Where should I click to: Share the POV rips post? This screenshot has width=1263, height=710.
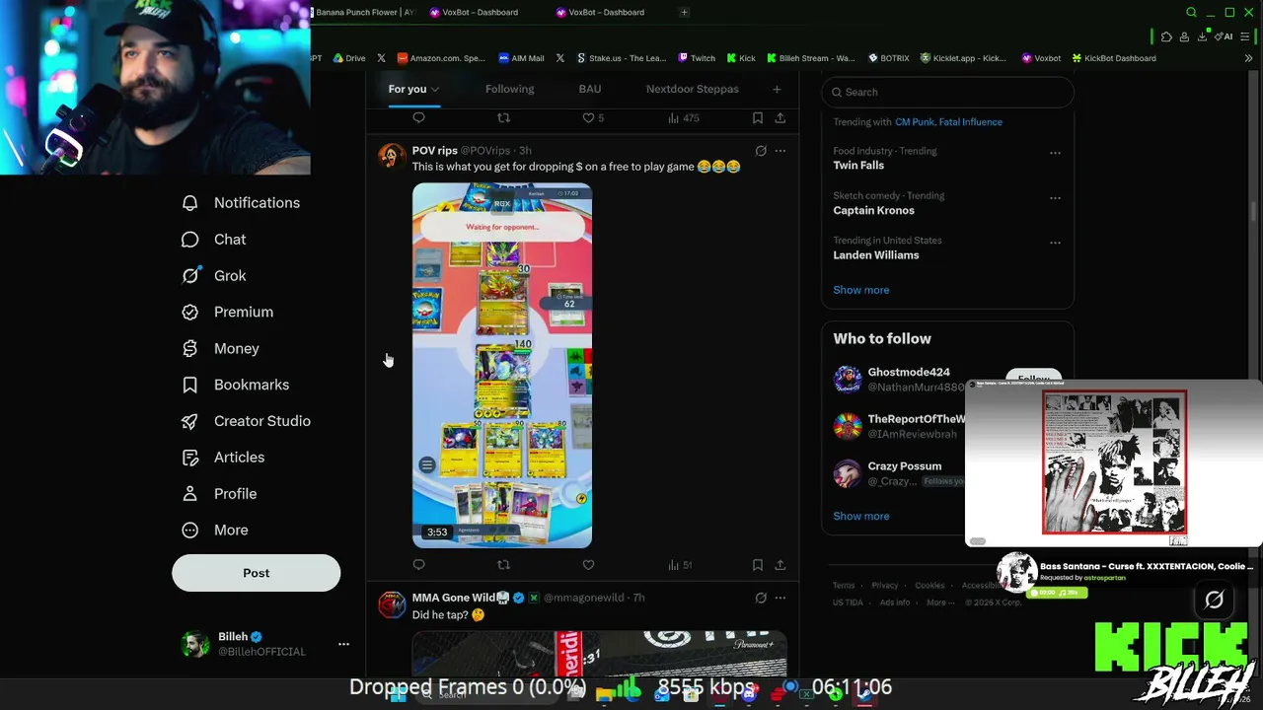tap(780, 565)
